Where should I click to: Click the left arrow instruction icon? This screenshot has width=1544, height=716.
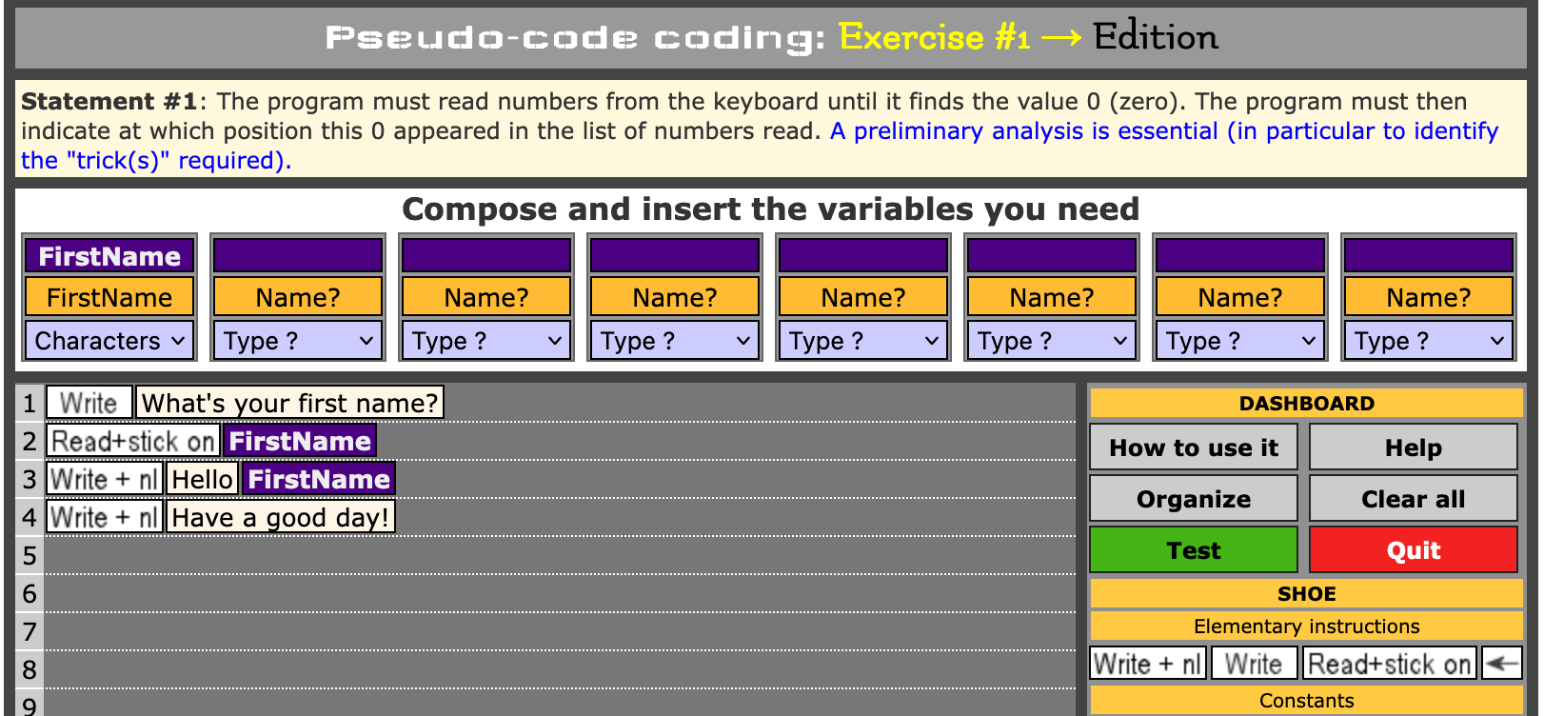click(1502, 664)
